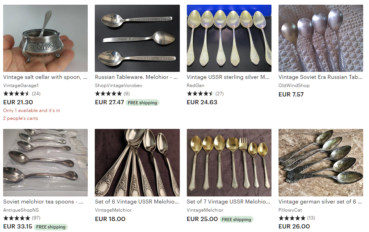
Task: View the USSR sterling silver spoons photo
Action: [x=229, y=38]
